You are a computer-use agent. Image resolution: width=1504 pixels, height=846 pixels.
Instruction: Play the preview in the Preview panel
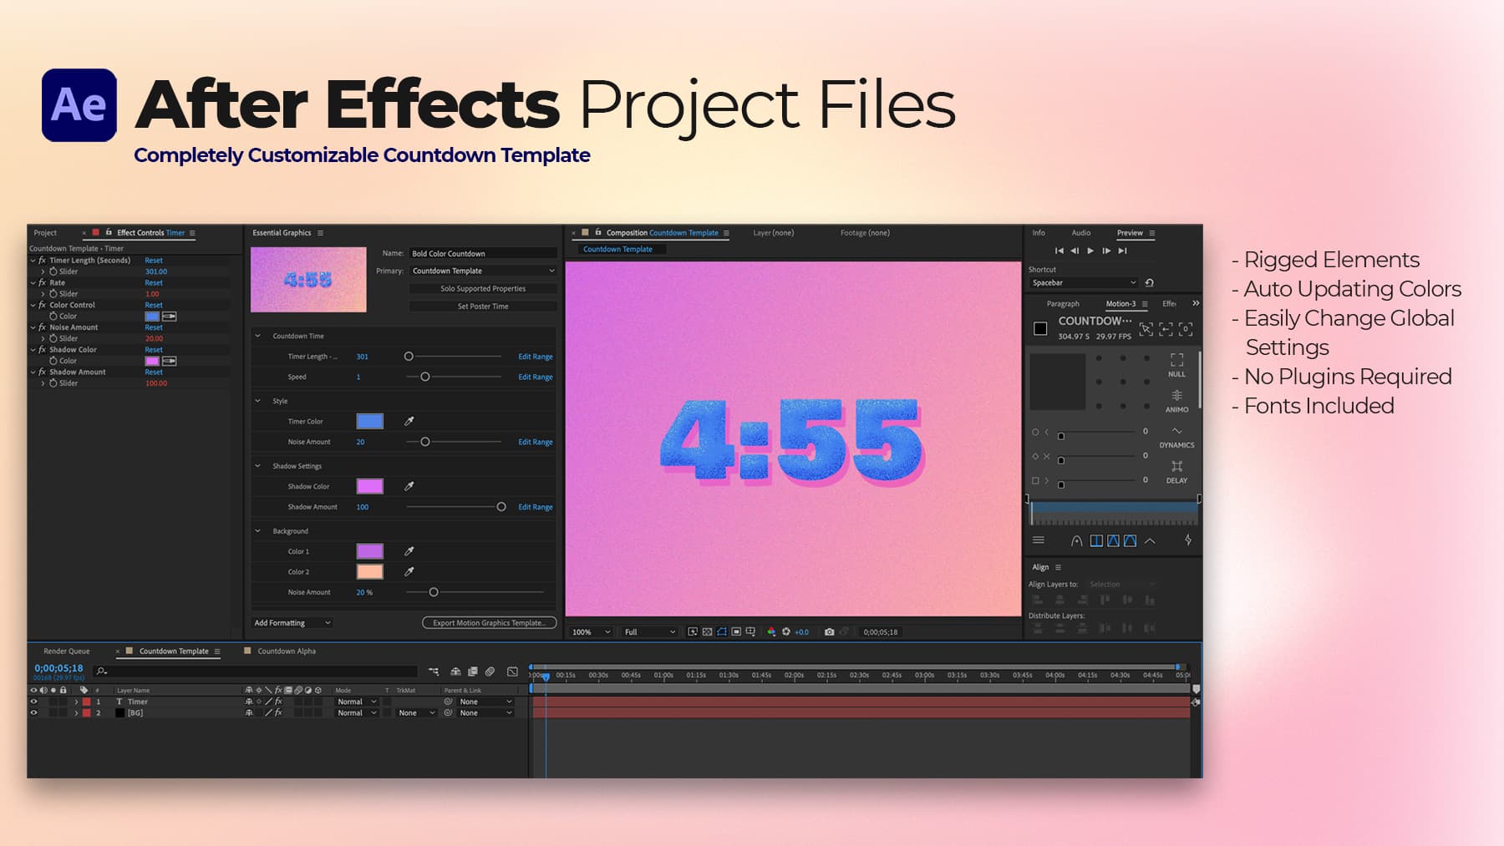point(1090,251)
